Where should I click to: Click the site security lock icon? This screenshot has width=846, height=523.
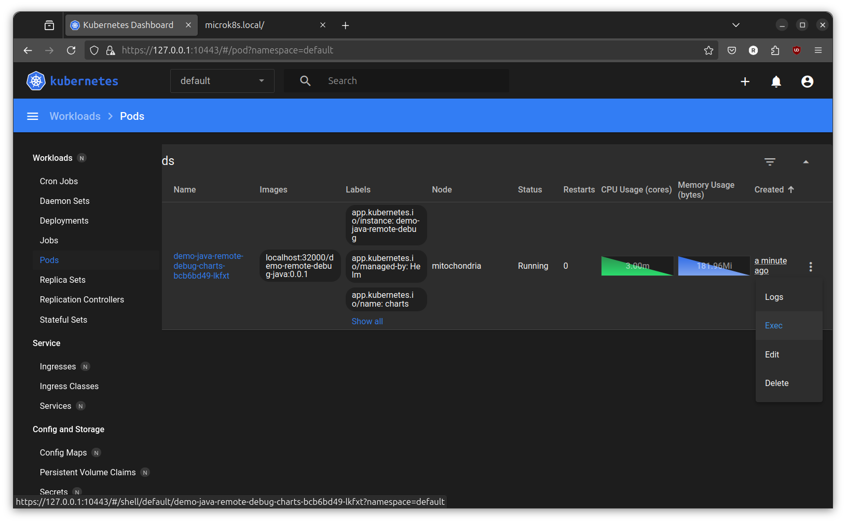click(111, 50)
